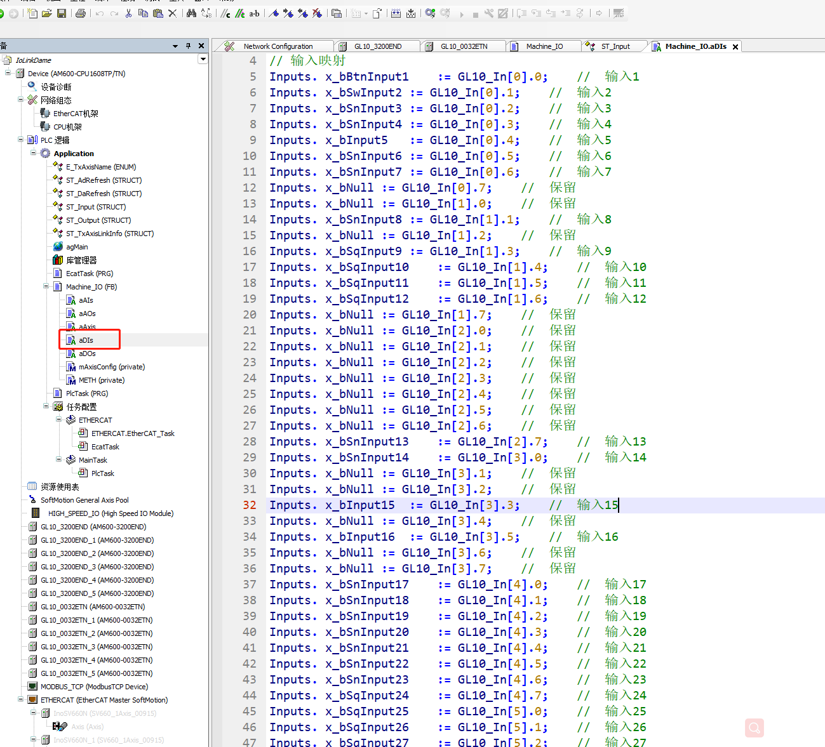
Task: Uncomment selected lines green icon
Action: click(240, 13)
